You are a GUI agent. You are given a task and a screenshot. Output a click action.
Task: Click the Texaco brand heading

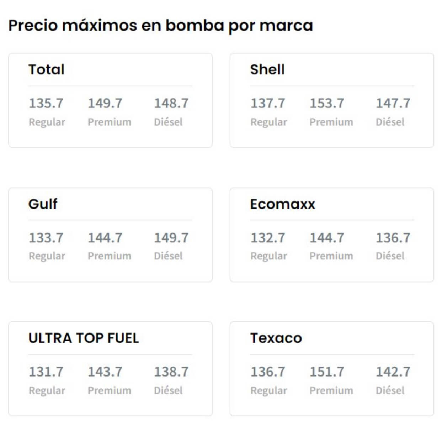click(x=276, y=338)
